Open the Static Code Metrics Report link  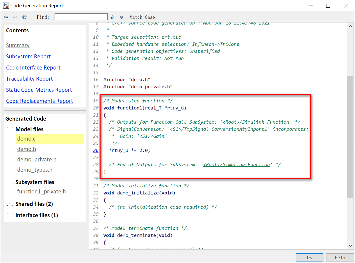click(39, 90)
